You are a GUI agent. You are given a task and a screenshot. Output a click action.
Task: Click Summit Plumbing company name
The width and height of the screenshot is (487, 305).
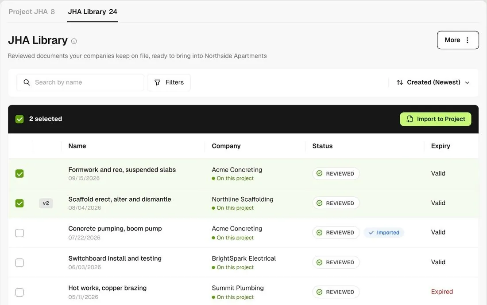point(238,288)
